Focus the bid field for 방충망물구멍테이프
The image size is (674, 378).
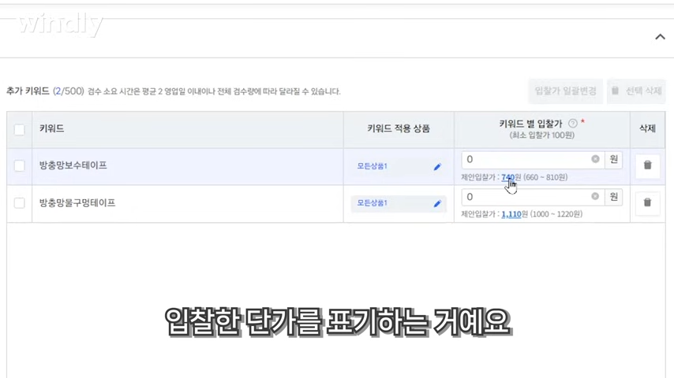(x=533, y=197)
